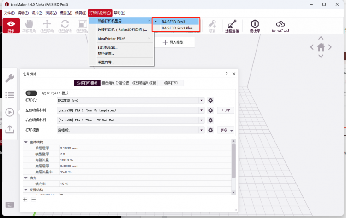The width and height of the screenshot is (346, 218).
Task: Open the 左侧喷嘴材料 dropdown
Action: click(x=202, y=110)
